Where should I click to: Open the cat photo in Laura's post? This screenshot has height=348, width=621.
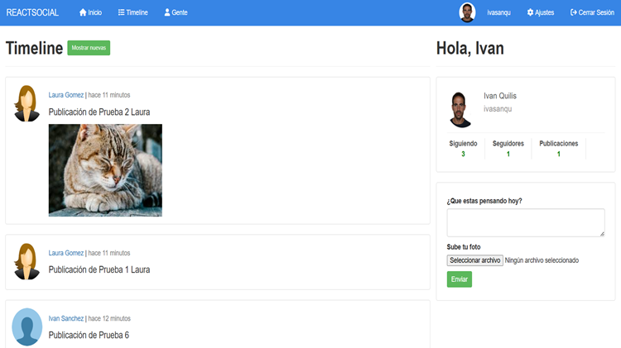click(x=105, y=170)
